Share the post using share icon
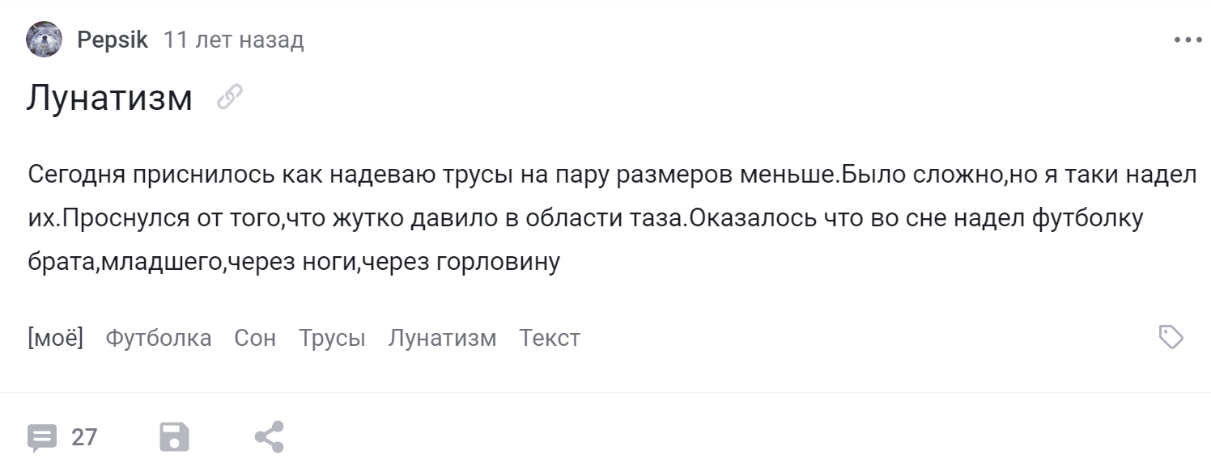This screenshot has width=1211, height=476. click(270, 437)
